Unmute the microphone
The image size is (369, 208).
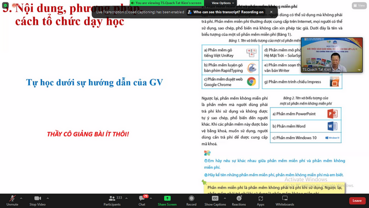point(12,199)
